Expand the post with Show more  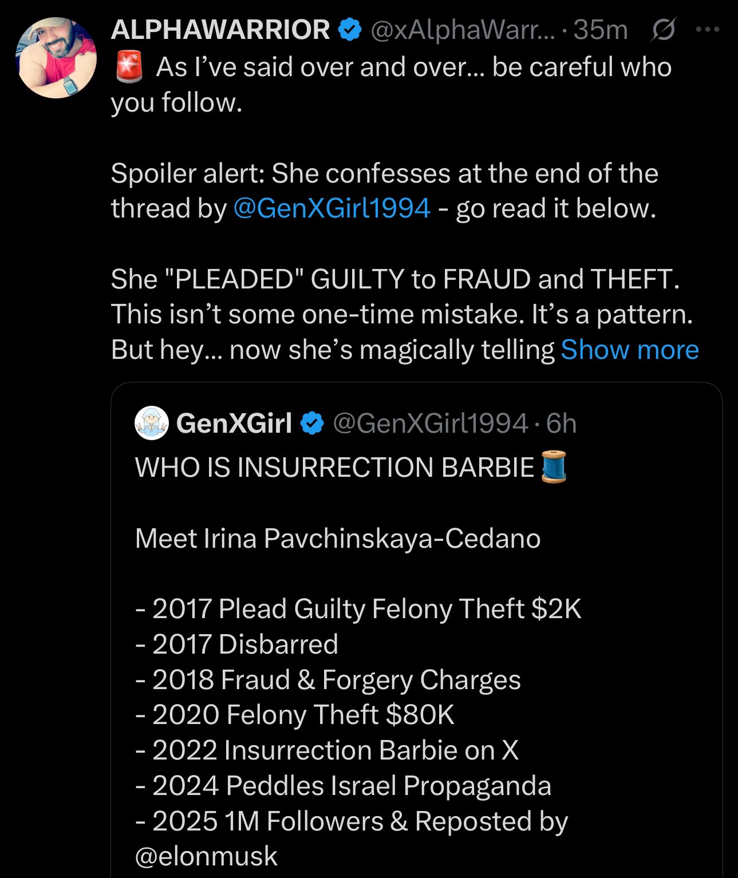pos(629,350)
